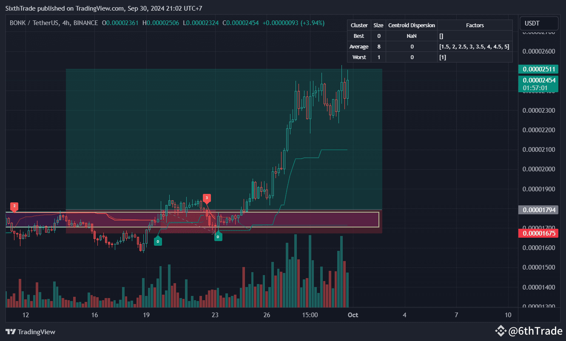566x341 pixels.
Task: Click the green marker labeled 0
Action: click(158, 241)
